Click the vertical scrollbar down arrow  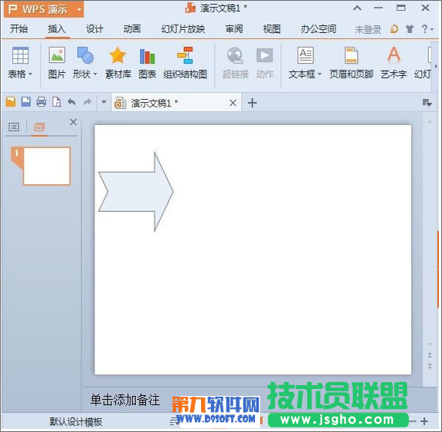point(430,345)
